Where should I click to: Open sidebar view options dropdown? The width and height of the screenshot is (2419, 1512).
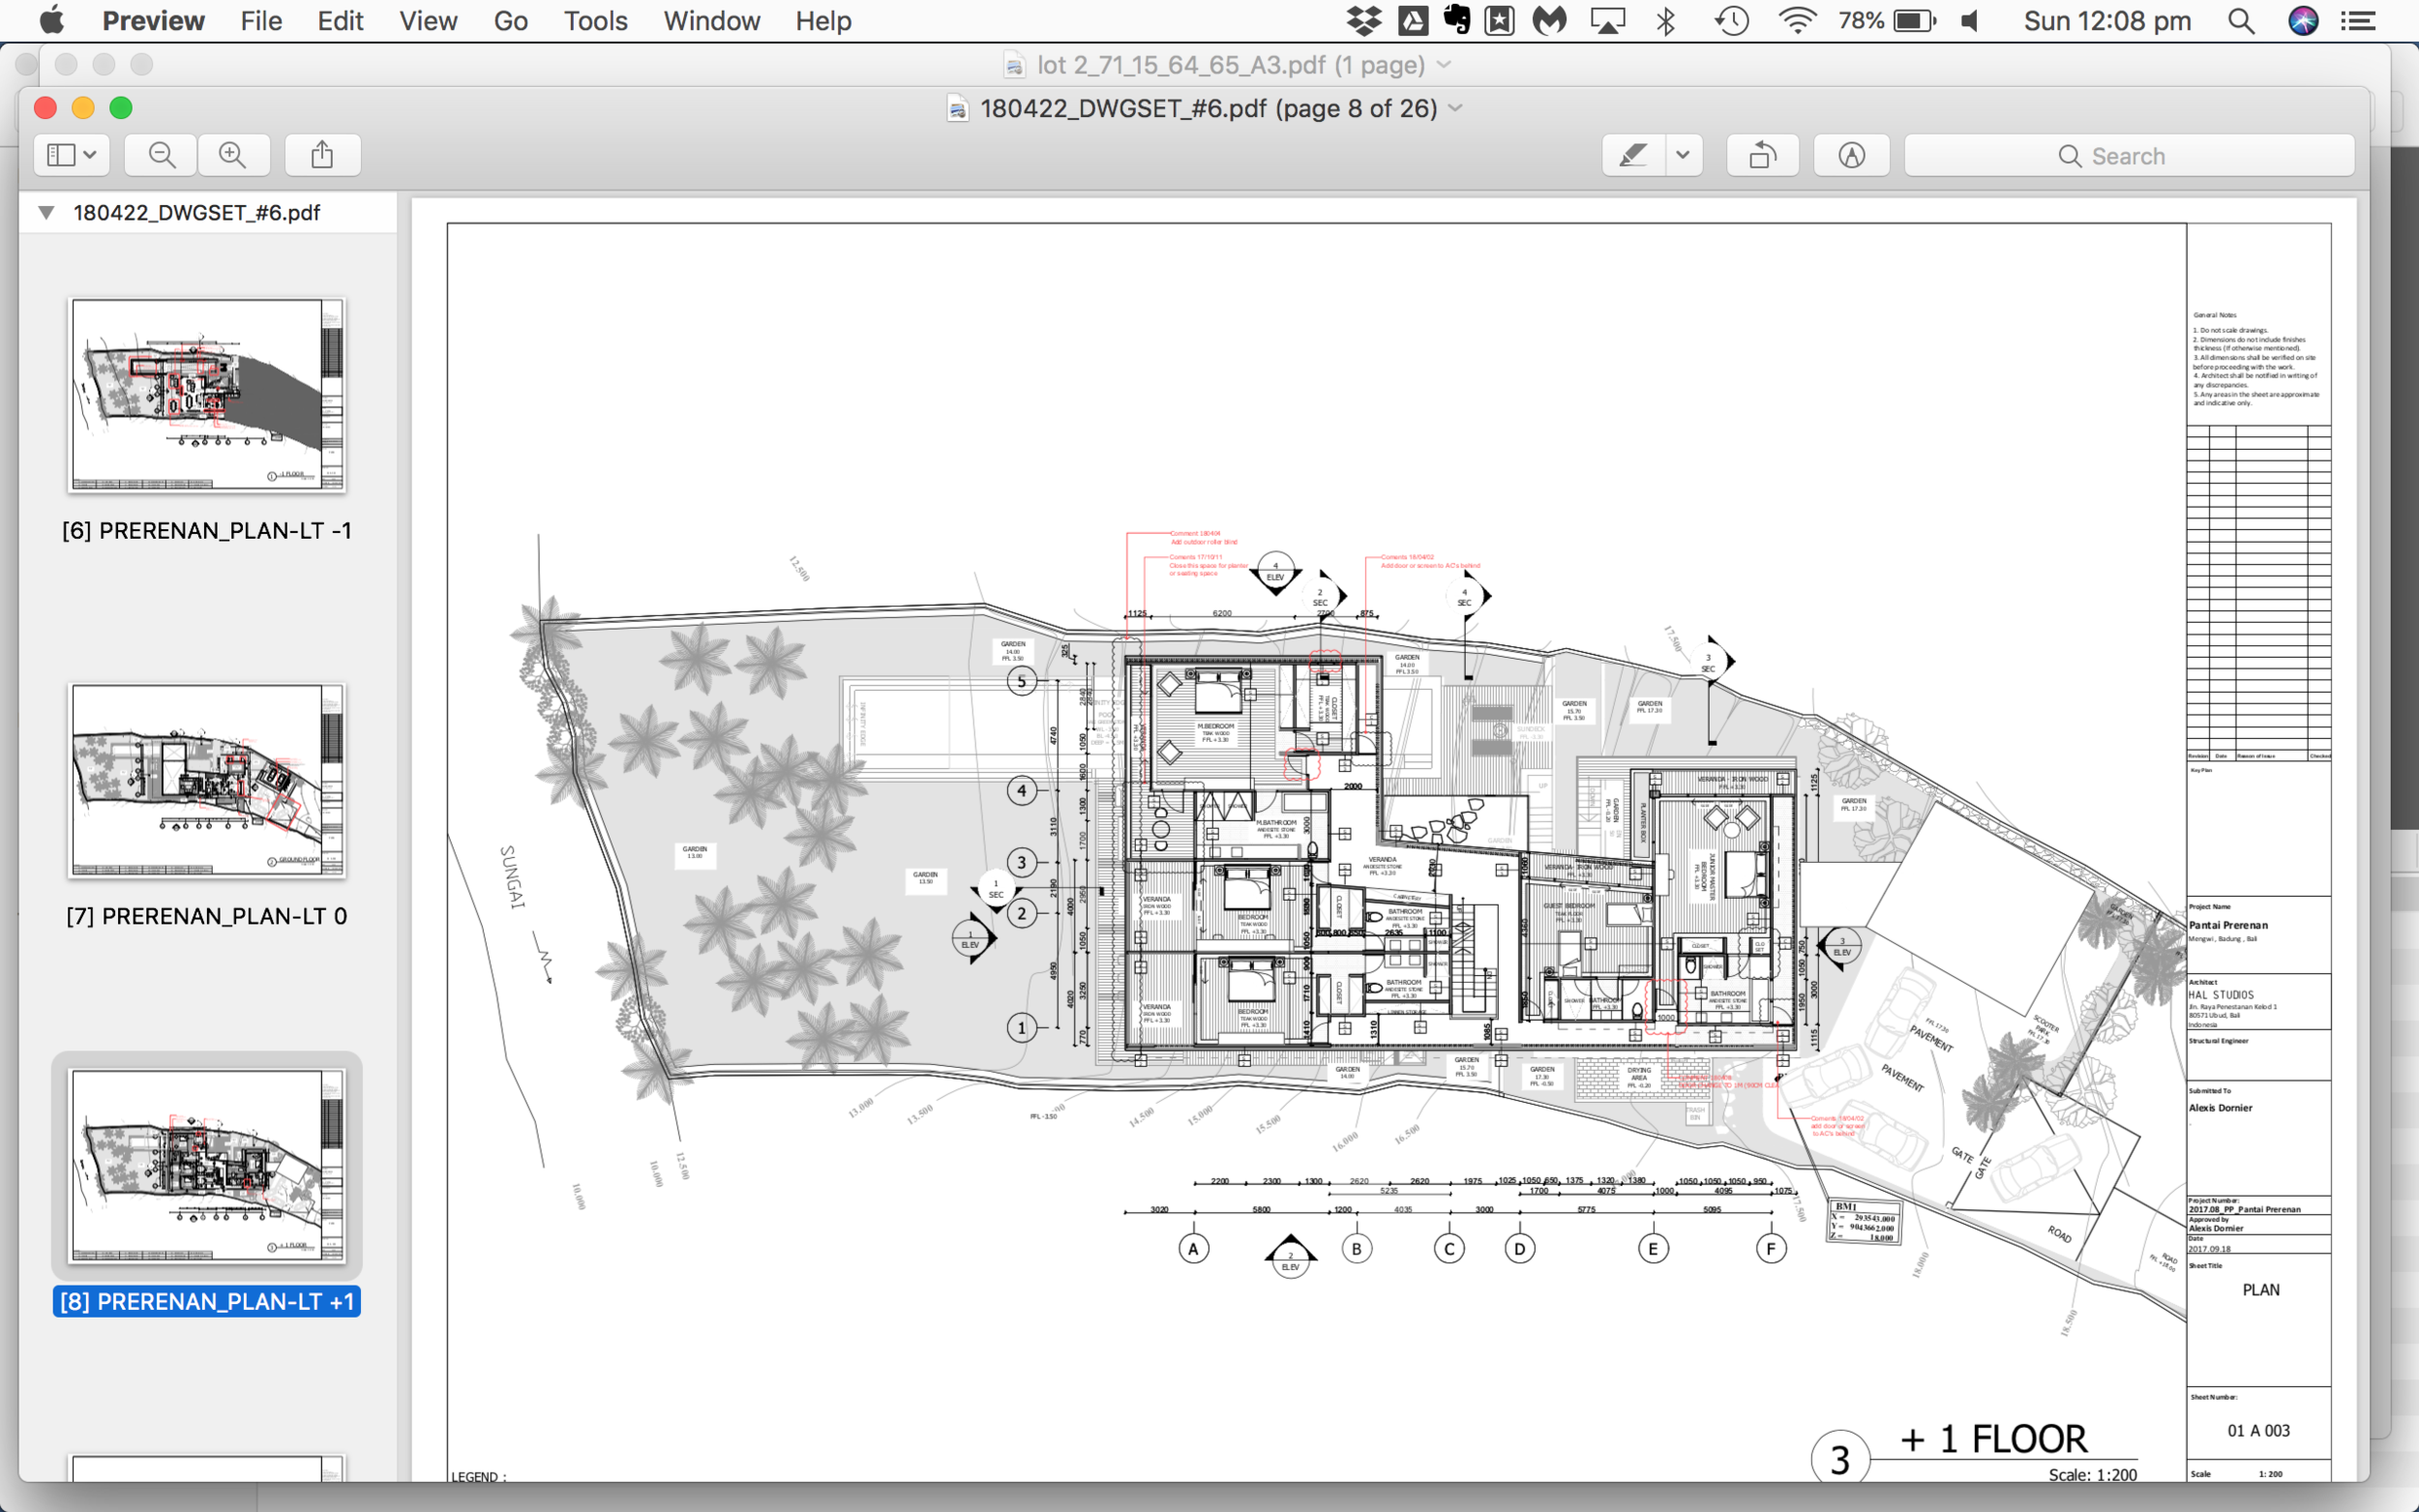tap(72, 155)
